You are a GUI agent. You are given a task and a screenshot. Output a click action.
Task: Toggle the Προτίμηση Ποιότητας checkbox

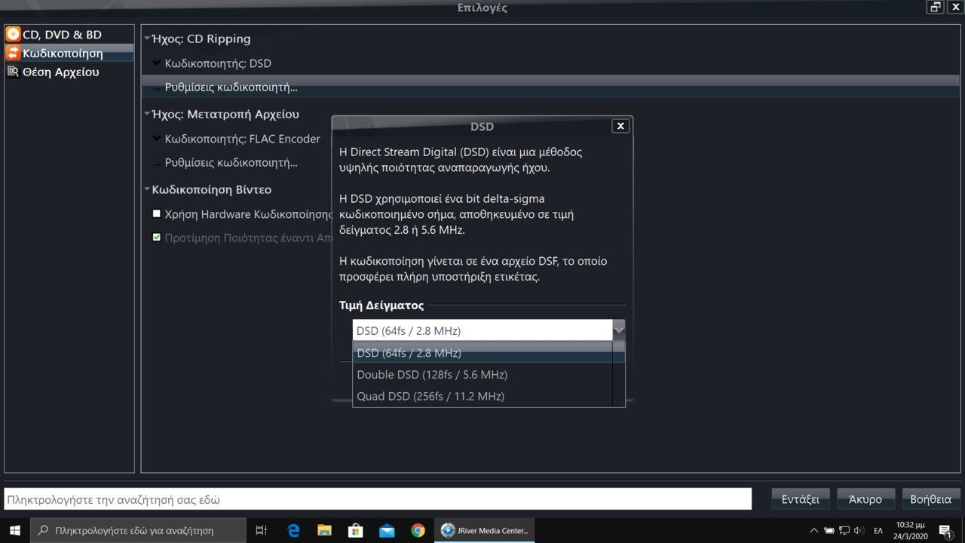click(157, 238)
